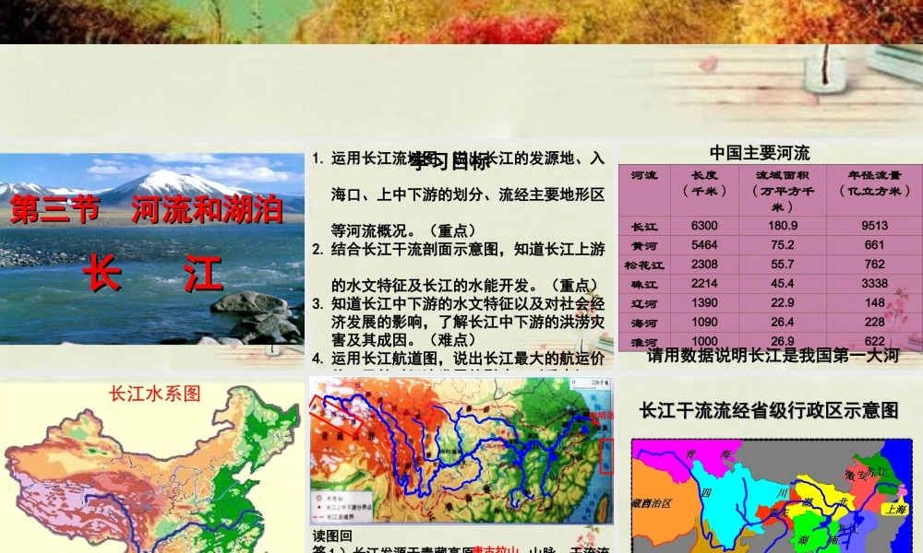The width and height of the screenshot is (923, 553).
Task: Select the value '3338' in the table
Action: [x=874, y=284]
